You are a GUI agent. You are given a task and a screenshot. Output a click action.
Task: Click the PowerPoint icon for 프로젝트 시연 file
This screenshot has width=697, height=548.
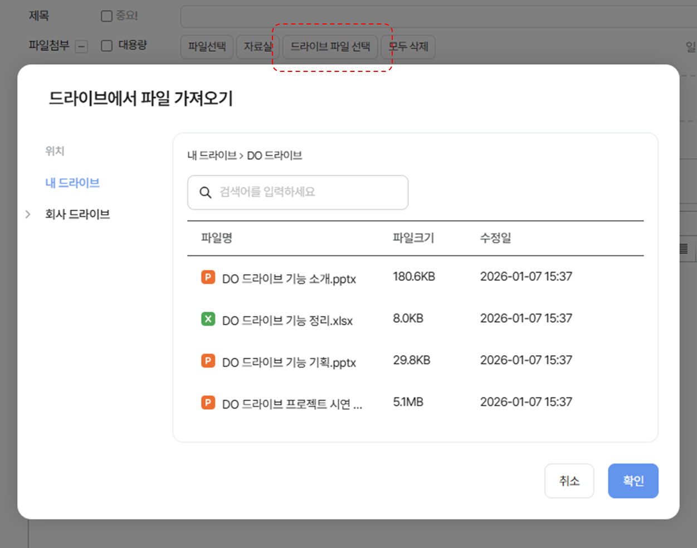(x=208, y=402)
